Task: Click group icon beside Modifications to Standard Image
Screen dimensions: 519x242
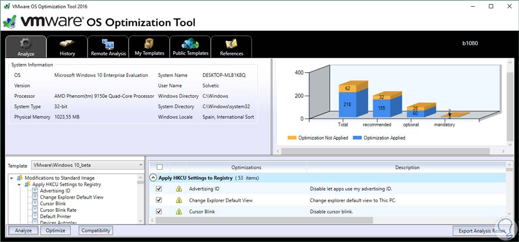Action: pyautogui.click(x=20, y=178)
